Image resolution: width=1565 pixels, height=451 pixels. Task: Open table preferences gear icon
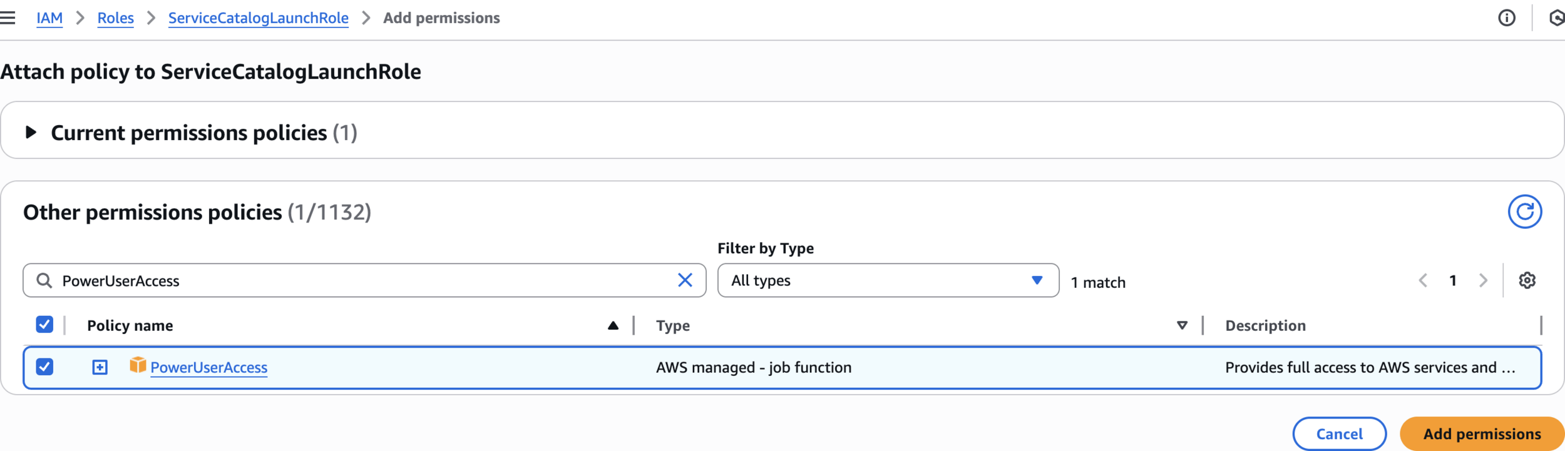point(1527,280)
